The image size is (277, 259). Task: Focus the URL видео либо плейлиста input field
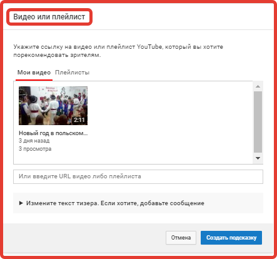pyautogui.click(x=138, y=176)
